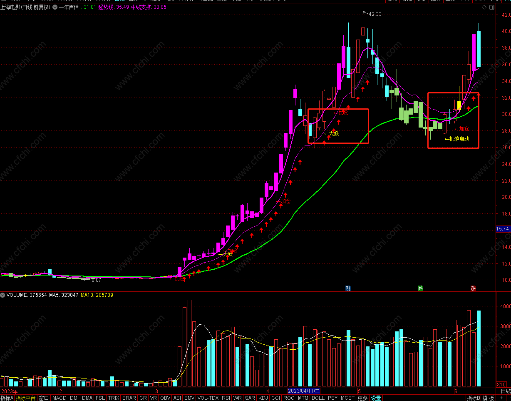Click the 机游启动 signal label
511x401 pixels.
click(x=459, y=139)
